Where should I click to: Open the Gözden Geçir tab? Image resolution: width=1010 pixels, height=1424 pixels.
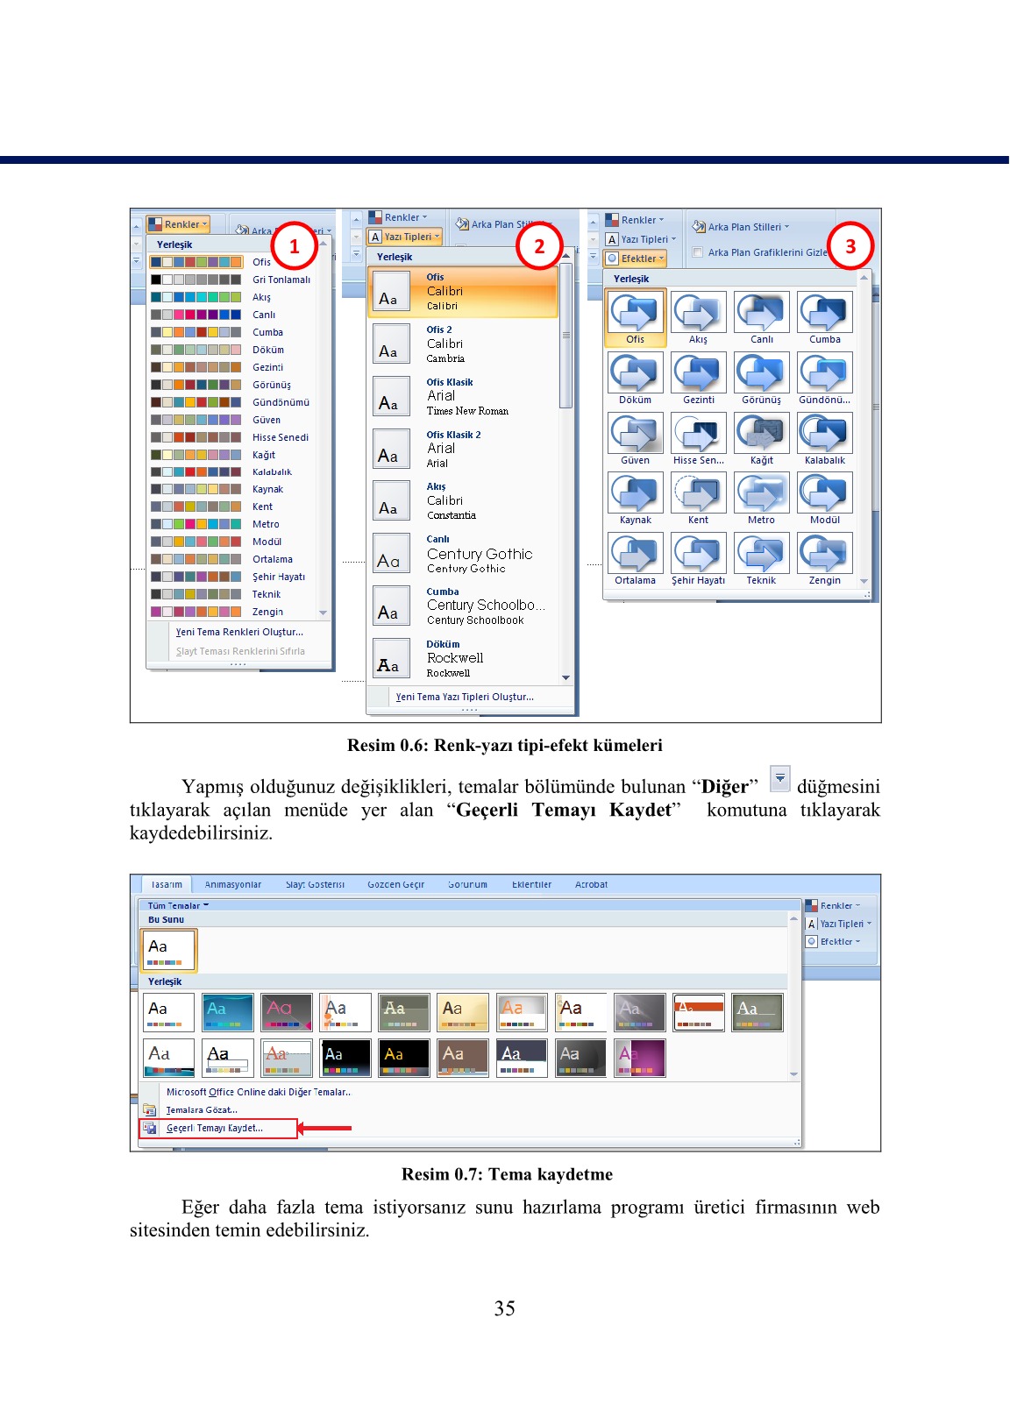(x=395, y=884)
